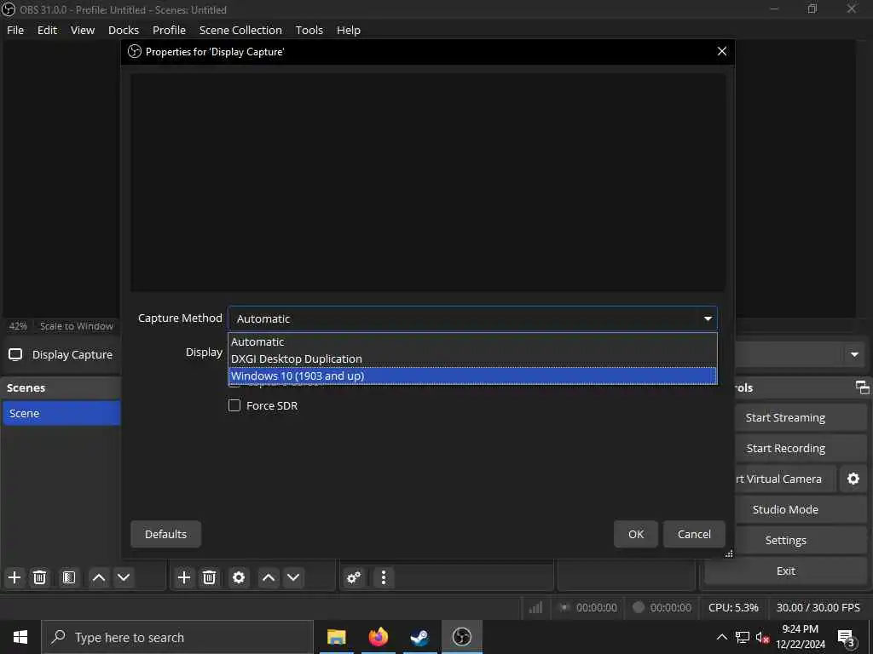Move the scene down with the down arrow in the Scenes toolbar
This screenshot has width=873, height=654.
(x=124, y=577)
